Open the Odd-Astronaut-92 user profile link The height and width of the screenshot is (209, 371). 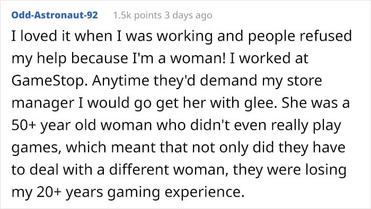pyautogui.click(x=55, y=15)
